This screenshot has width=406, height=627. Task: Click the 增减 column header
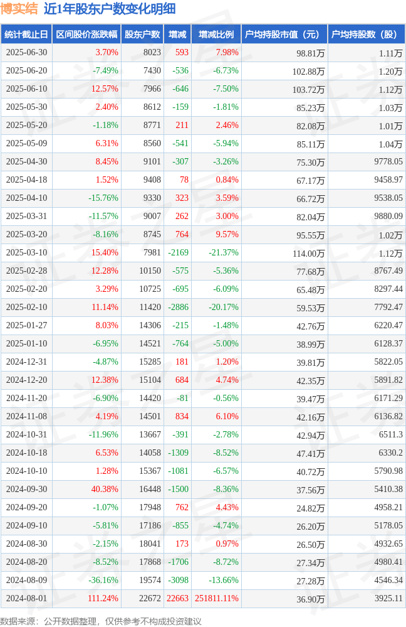177,35
